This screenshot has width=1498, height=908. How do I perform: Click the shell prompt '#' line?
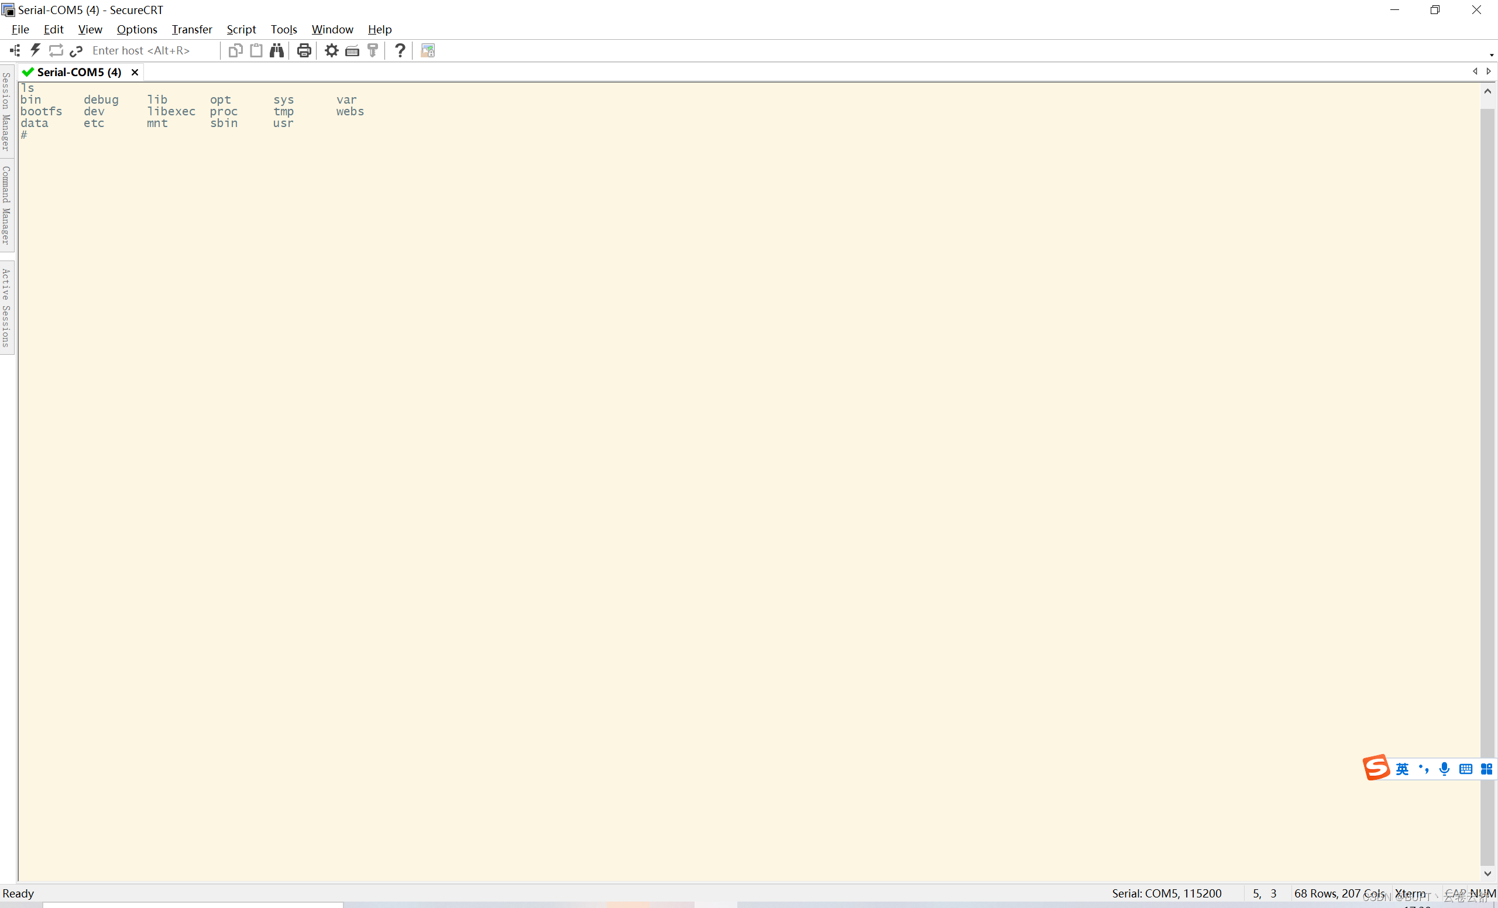coord(25,135)
